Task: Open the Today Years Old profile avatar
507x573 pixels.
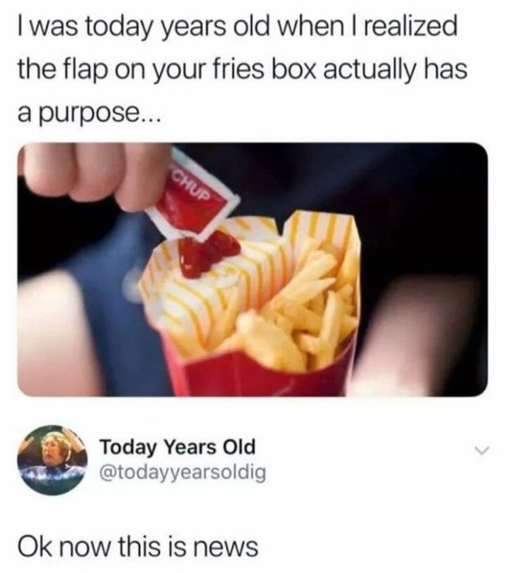Action: pyautogui.click(x=53, y=460)
